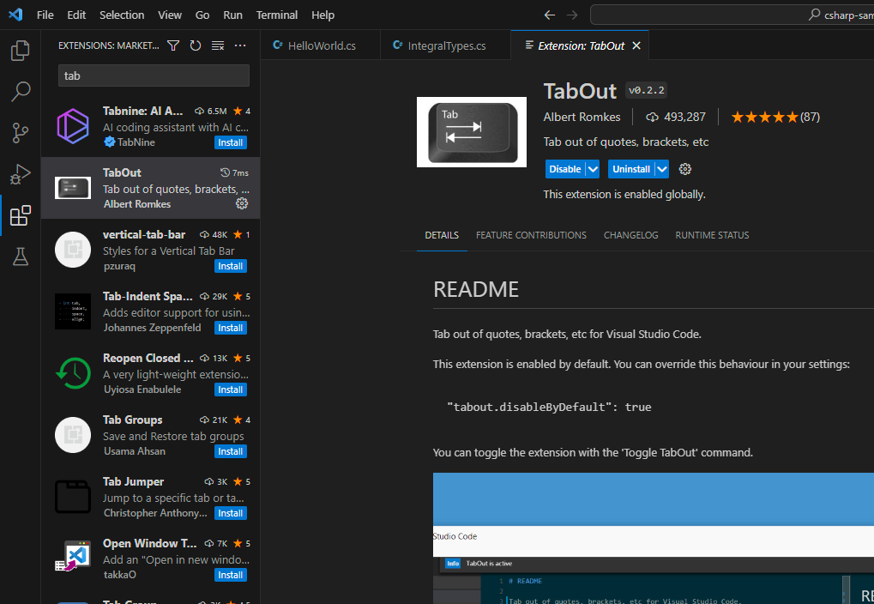Screen dimensions: 874x604
Task: Open the Edit menu
Action: (76, 15)
